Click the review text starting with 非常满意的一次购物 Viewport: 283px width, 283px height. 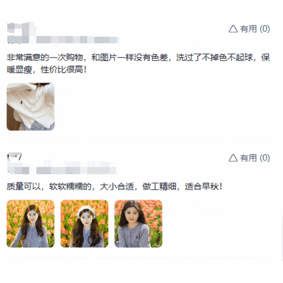[138, 57]
